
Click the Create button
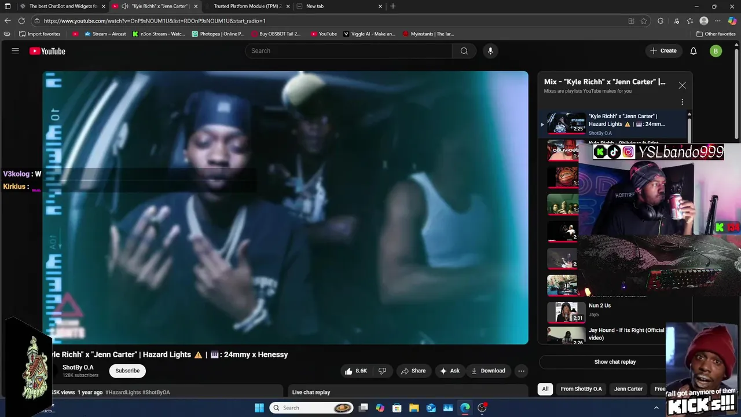663,51
